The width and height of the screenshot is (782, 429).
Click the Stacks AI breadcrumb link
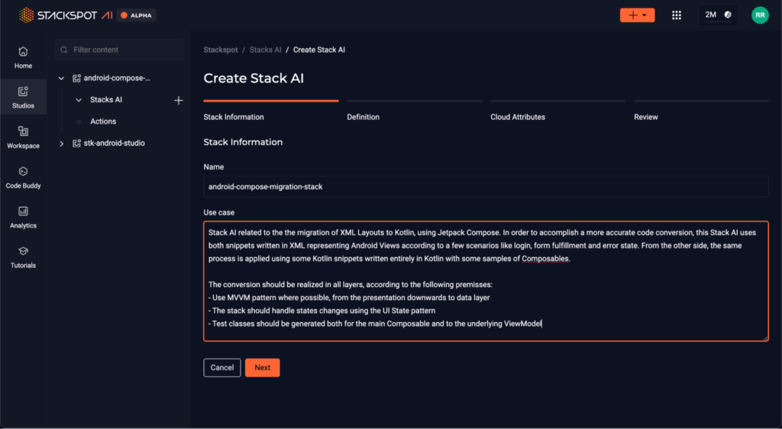point(265,50)
